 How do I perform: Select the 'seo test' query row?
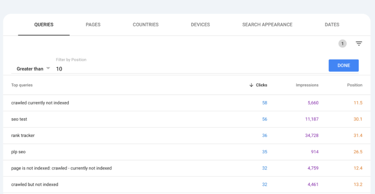click(x=20, y=119)
